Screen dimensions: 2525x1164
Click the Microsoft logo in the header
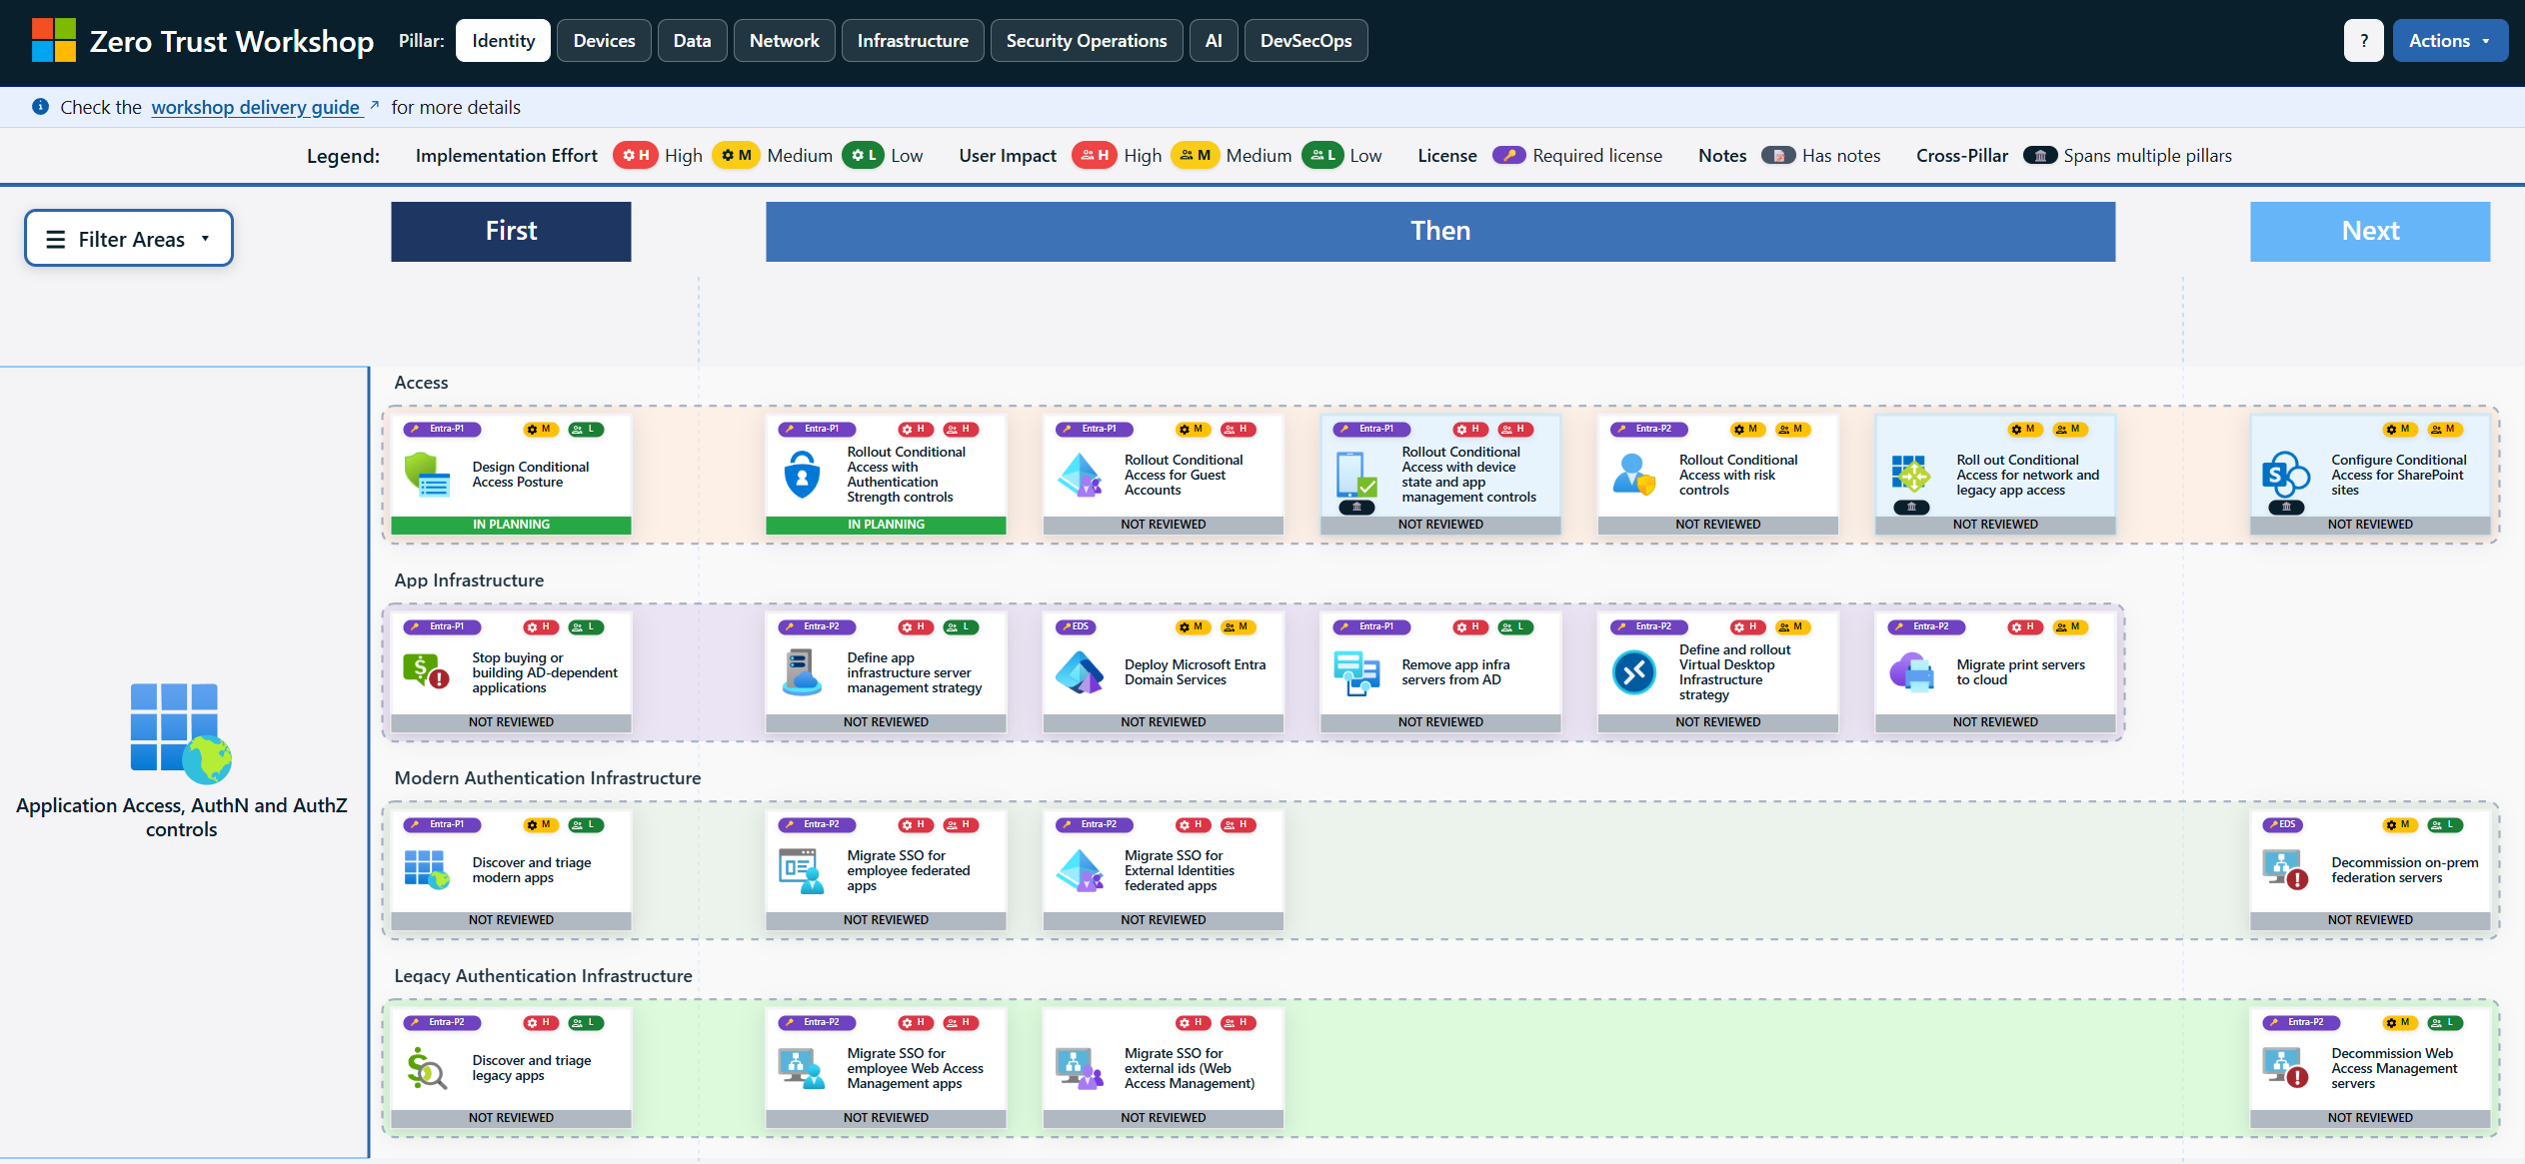53,40
